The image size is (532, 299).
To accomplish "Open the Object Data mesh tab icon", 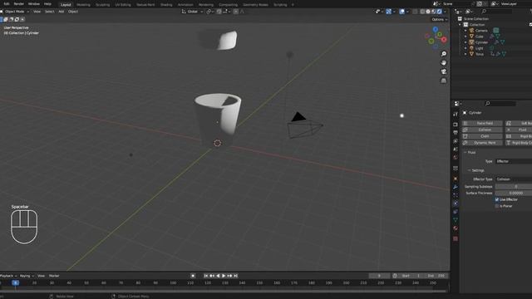I will (x=456, y=219).
